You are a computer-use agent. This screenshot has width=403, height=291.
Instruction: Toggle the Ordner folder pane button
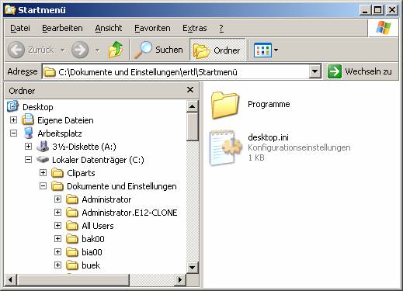click(x=217, y=50)
